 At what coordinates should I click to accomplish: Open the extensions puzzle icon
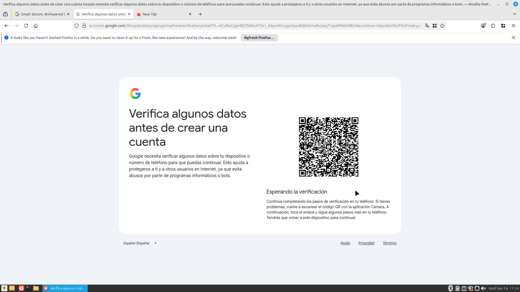pos(493,26)
